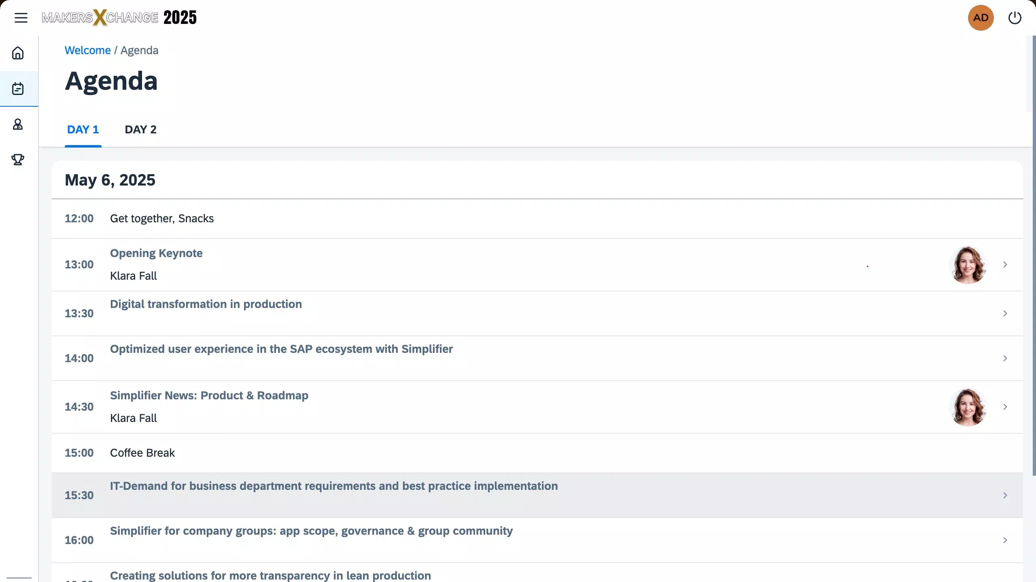Screen dimensions: 1036x582
Task: Expand the IT-Demand session chevron
Action: 1005,496
